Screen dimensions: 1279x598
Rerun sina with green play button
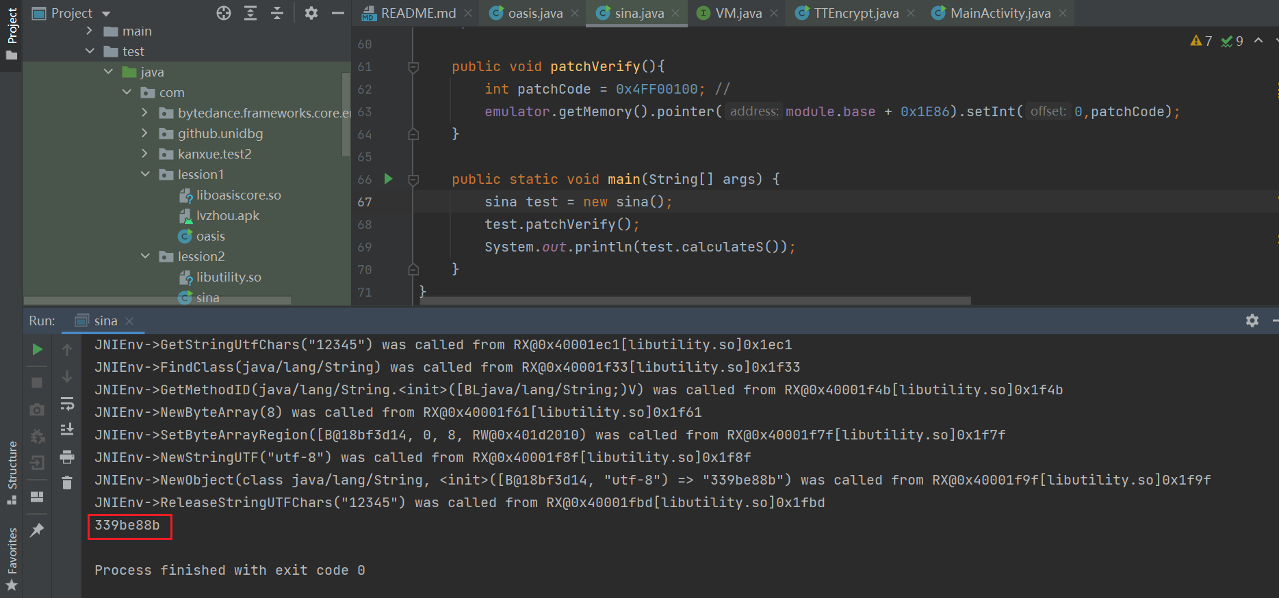(x=38, y=349)
